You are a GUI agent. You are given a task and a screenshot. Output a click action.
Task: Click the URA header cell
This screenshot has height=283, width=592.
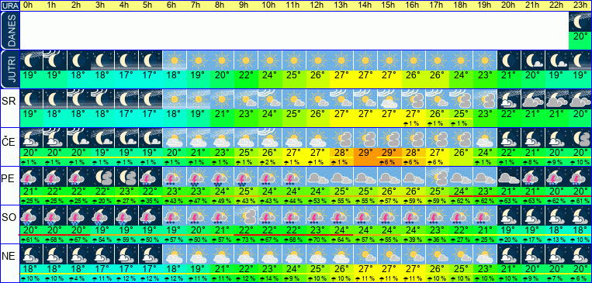[x=10, y=5]
